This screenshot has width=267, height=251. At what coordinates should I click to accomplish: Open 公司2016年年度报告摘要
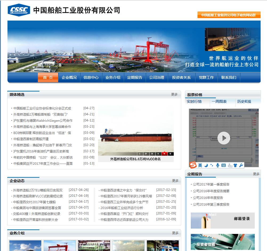click(211, 191)
